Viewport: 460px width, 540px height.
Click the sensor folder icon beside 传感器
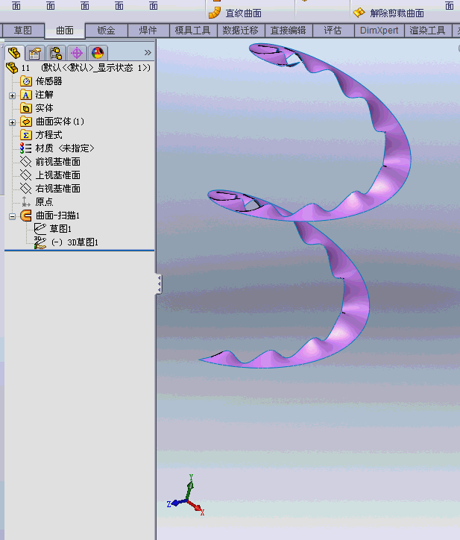(x=26, y=81)
